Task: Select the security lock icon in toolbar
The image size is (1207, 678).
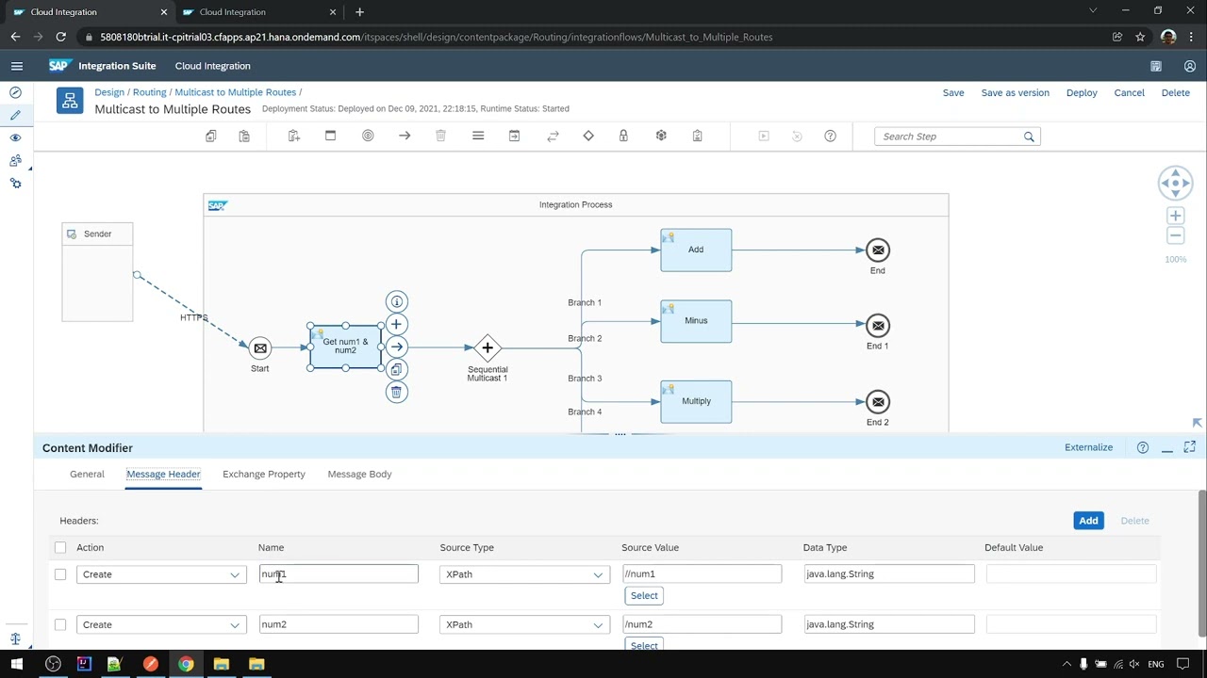Action: point(623,137)
